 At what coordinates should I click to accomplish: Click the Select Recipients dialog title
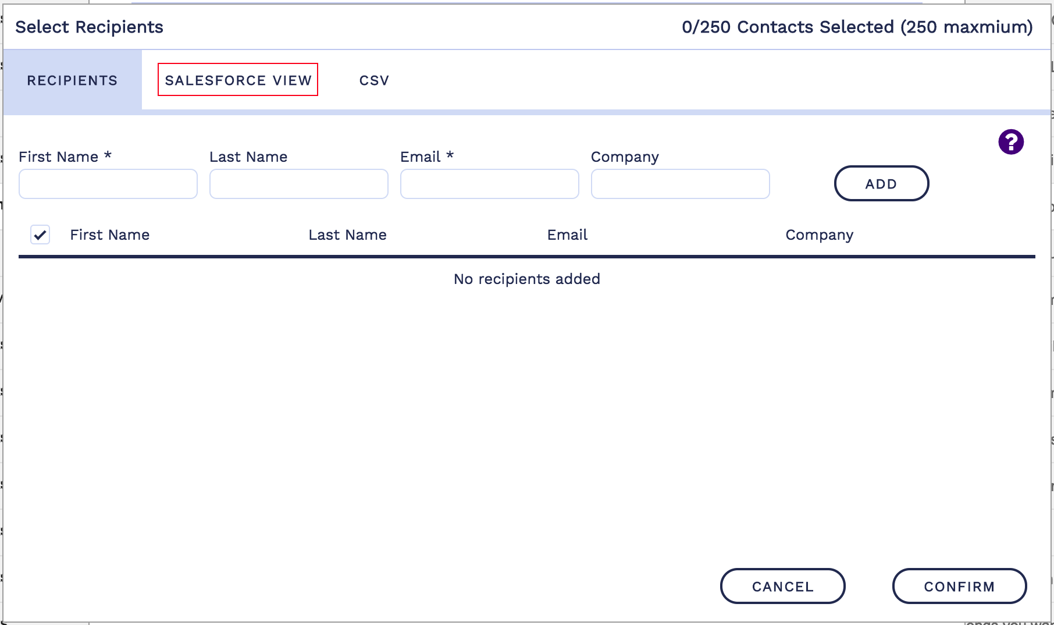89,27
